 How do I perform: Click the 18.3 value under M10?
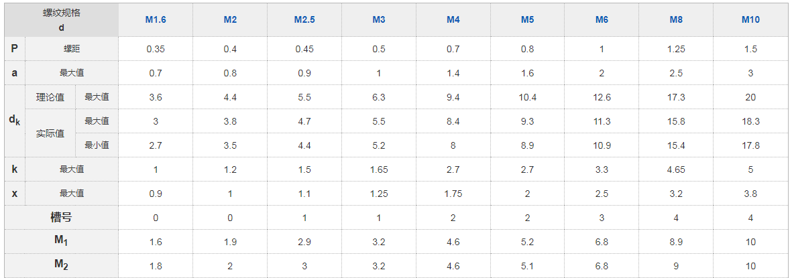click(750, 121)
